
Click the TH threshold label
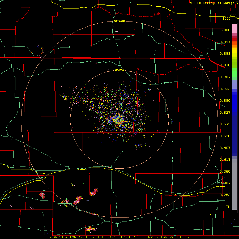(x=228, y=207)
